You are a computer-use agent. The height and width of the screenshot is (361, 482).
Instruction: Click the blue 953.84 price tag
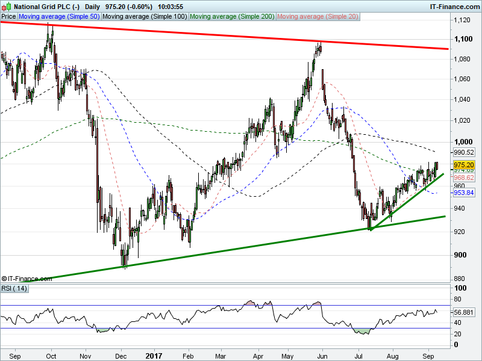(x=464, y=193)
